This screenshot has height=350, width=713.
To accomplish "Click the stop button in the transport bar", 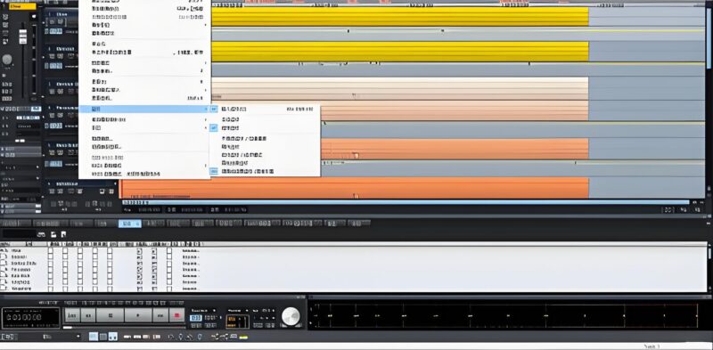I will pyautogui.click(x=110, y=315).
